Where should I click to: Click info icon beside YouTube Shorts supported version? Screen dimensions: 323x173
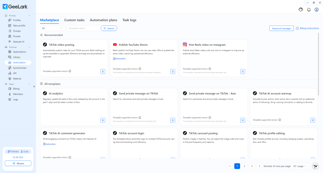[x=140, y=69]
